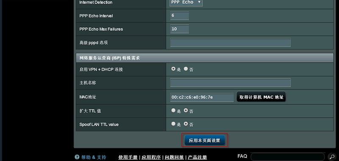Click the MAC地址 label
This screenshot has height=161, width=339.
pos(88,97)
